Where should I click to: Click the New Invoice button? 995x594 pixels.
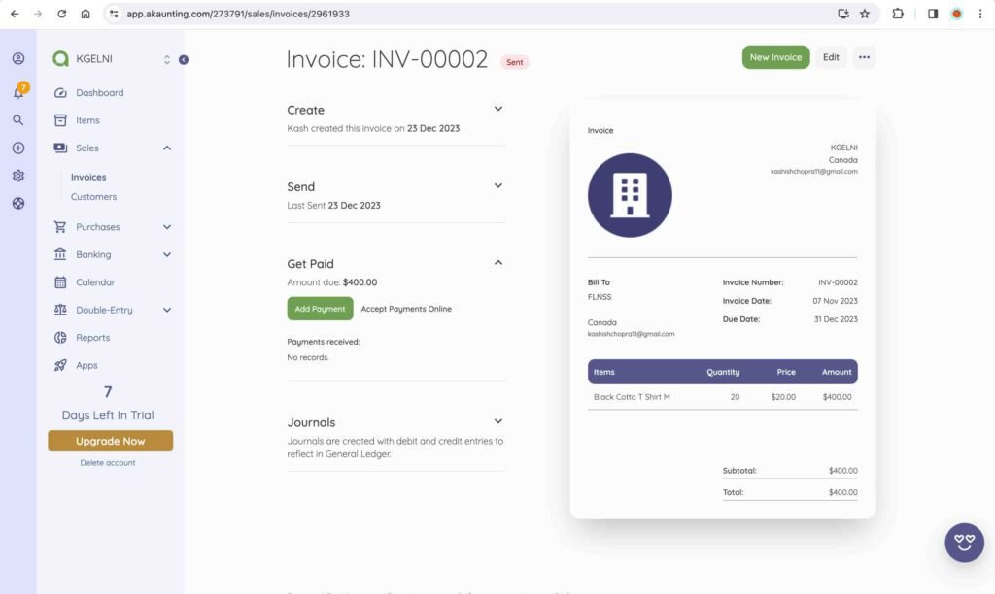(775, 57)
